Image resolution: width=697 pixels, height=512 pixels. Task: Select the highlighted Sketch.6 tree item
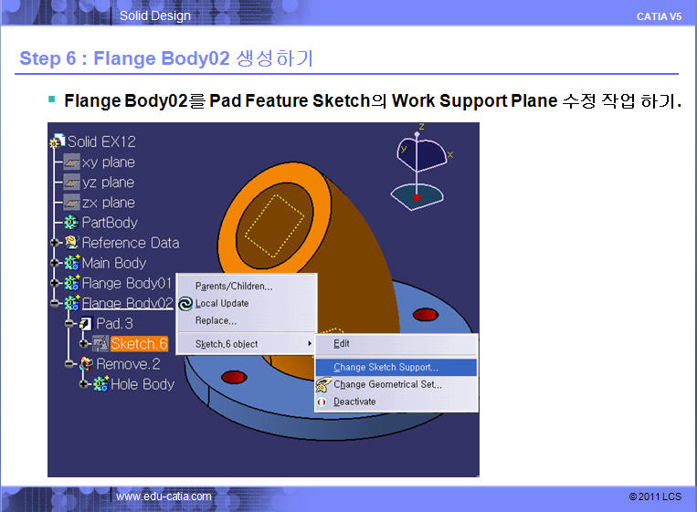click(x=139, y=344)
